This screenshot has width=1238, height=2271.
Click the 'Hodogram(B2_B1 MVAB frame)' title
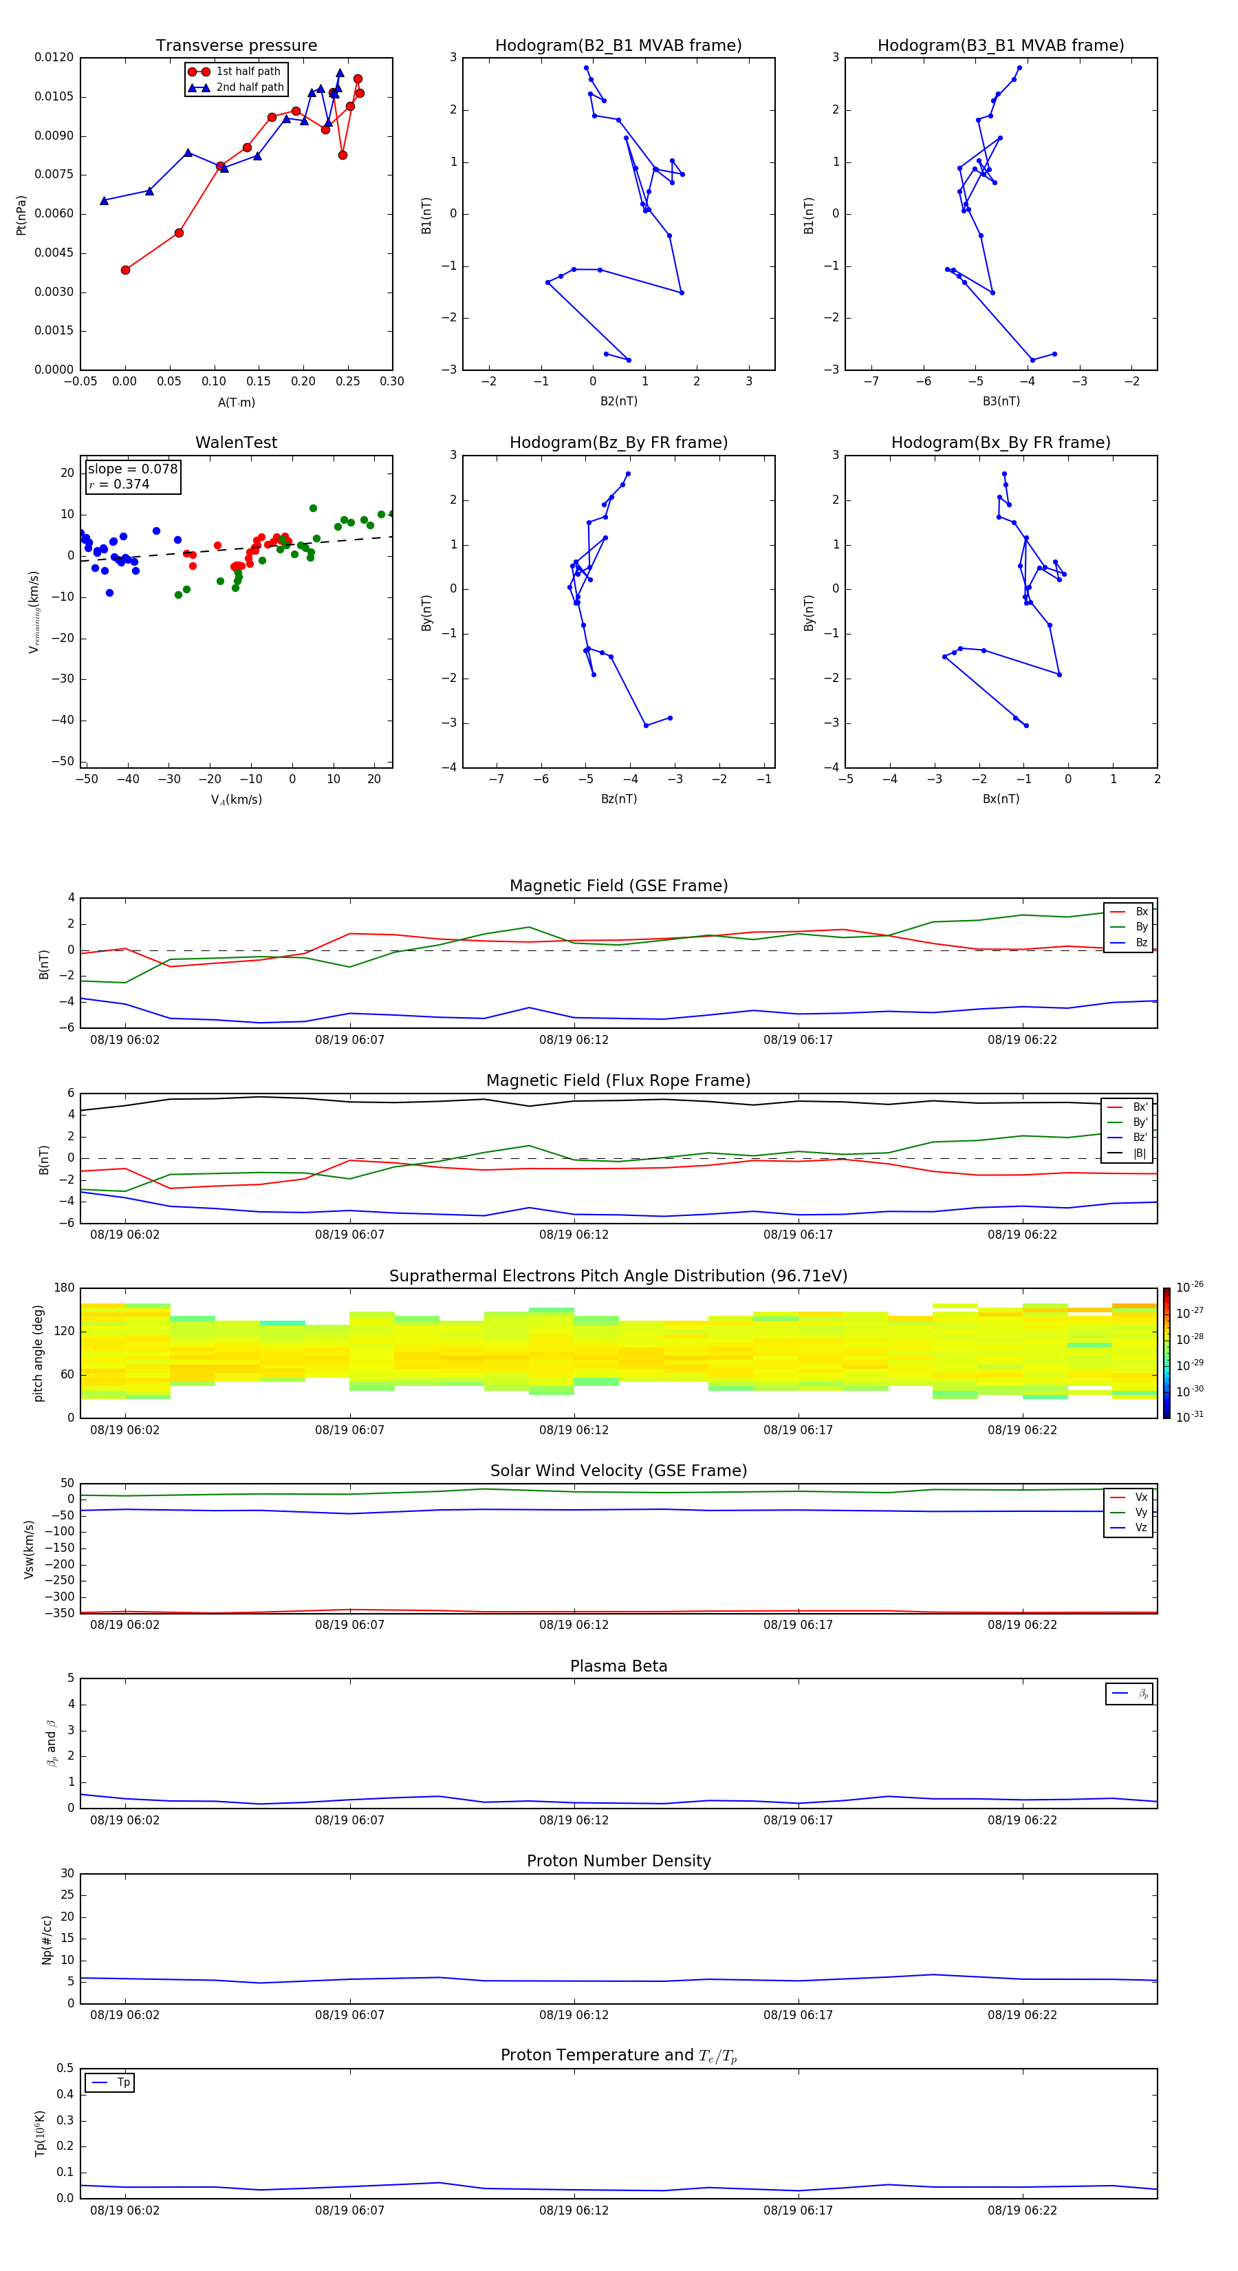point(618,45)
